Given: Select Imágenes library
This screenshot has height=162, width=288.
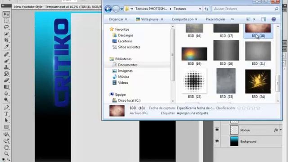Looking at the screenshot, I should 125,71.
